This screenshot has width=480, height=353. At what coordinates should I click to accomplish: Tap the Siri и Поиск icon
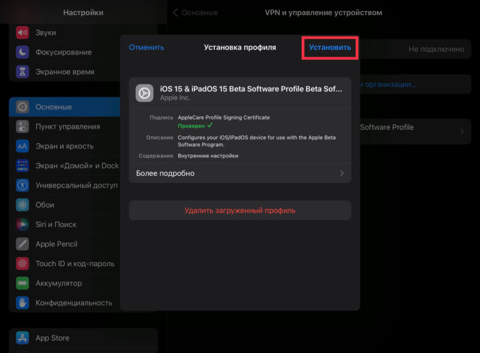coord(23,225)
